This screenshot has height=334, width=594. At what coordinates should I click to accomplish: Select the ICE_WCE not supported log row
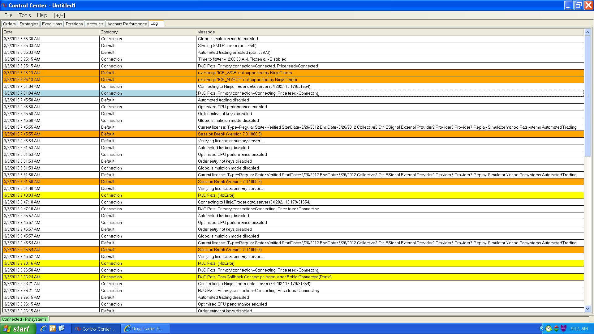(245, 73)
